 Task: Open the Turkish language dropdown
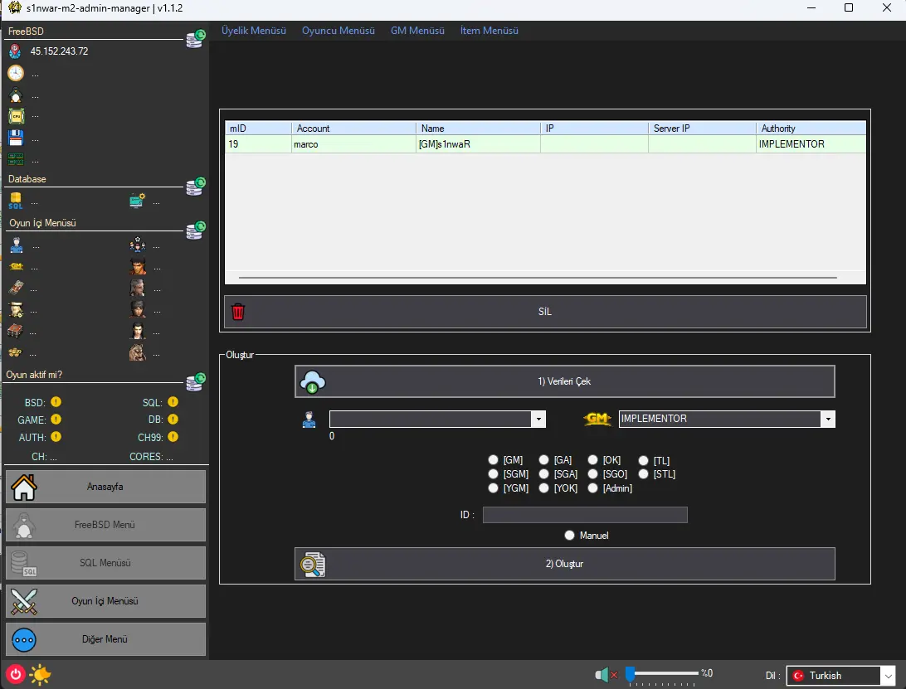click(x=887, y=676)
